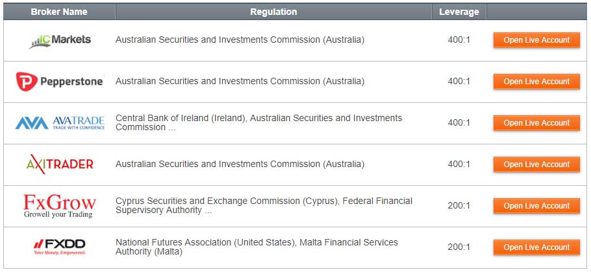Select AvaTrade regulation text ending in ellipsis
Image resolution: width=591 pixels, height=272 pixels.
click(x=258, y=123)
